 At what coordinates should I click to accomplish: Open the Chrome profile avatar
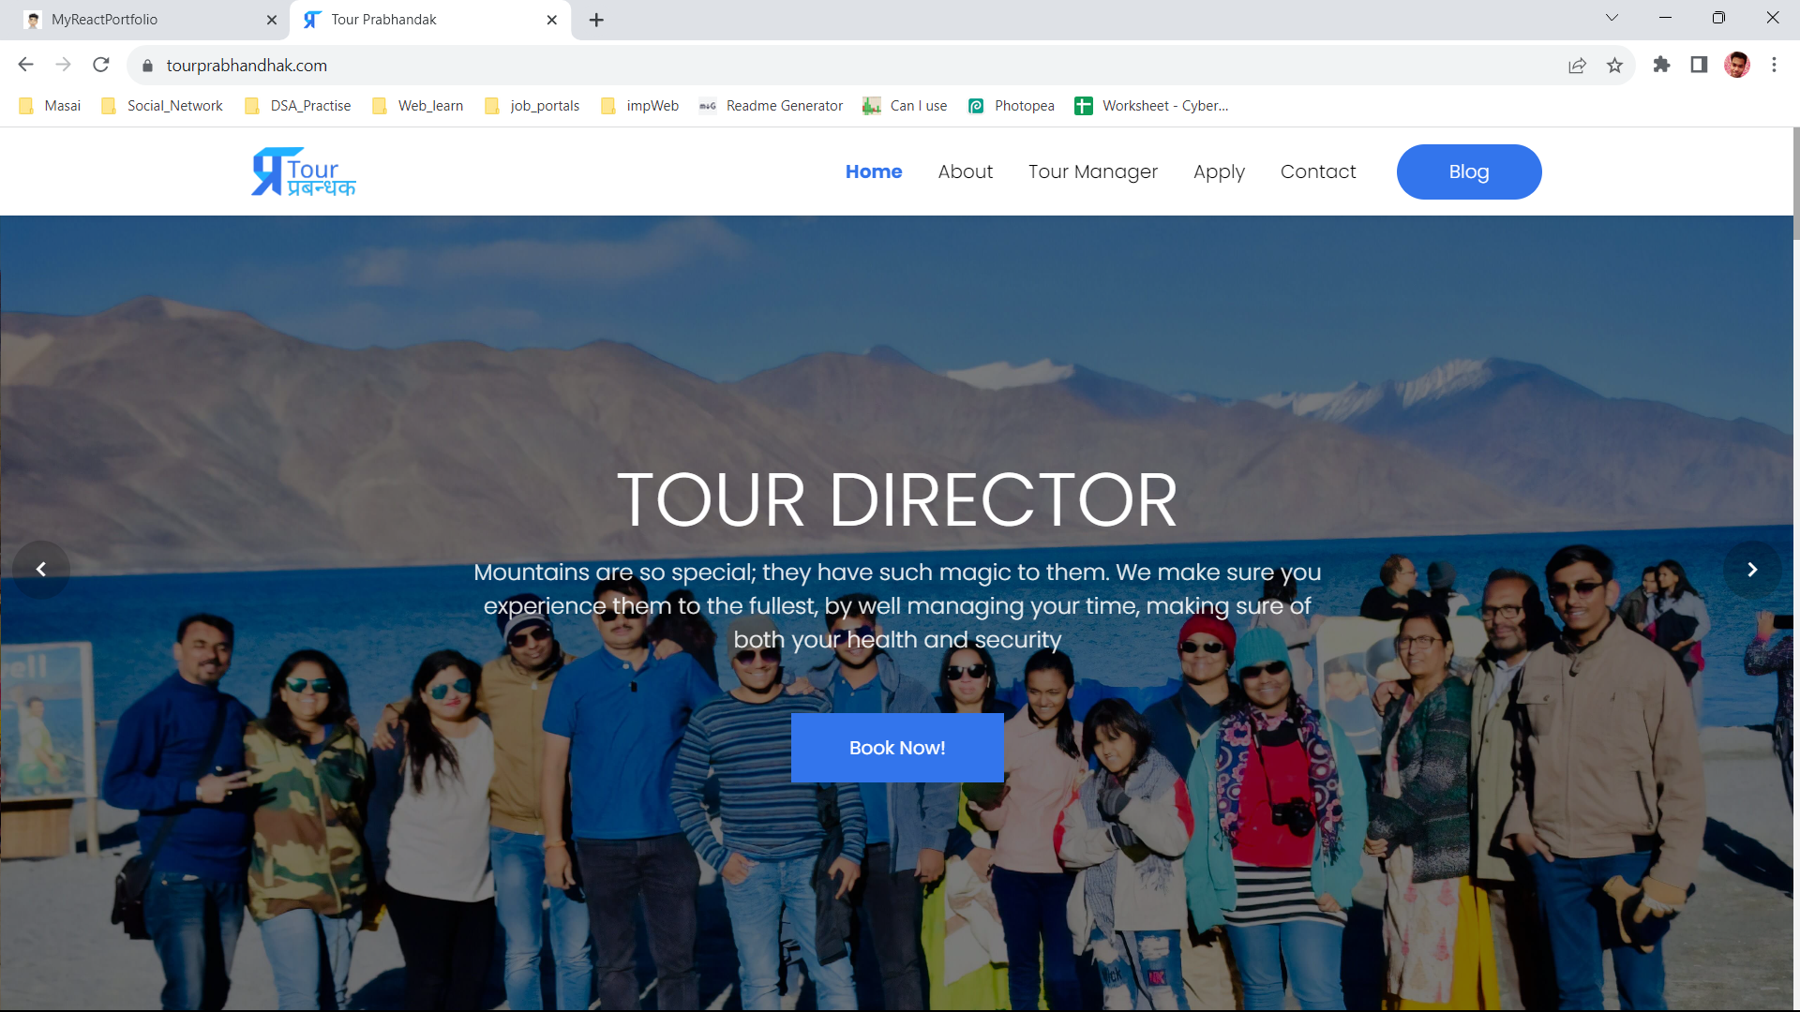[x=1736, y=66]
